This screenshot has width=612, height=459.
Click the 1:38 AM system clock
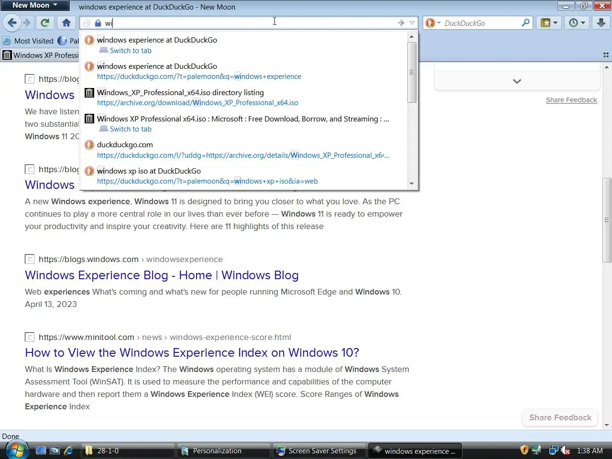pyautogui.click(x=590, y=451)
